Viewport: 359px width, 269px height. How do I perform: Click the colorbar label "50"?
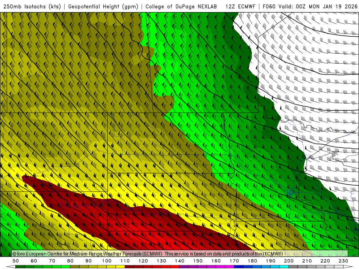click(x=16, y=261)
